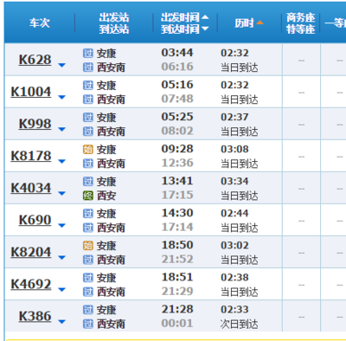Image resolution: width=346 pixels, height=341 pixels.
Task: Expand stop details arrow for K998
Action: (x=61, y=130)
